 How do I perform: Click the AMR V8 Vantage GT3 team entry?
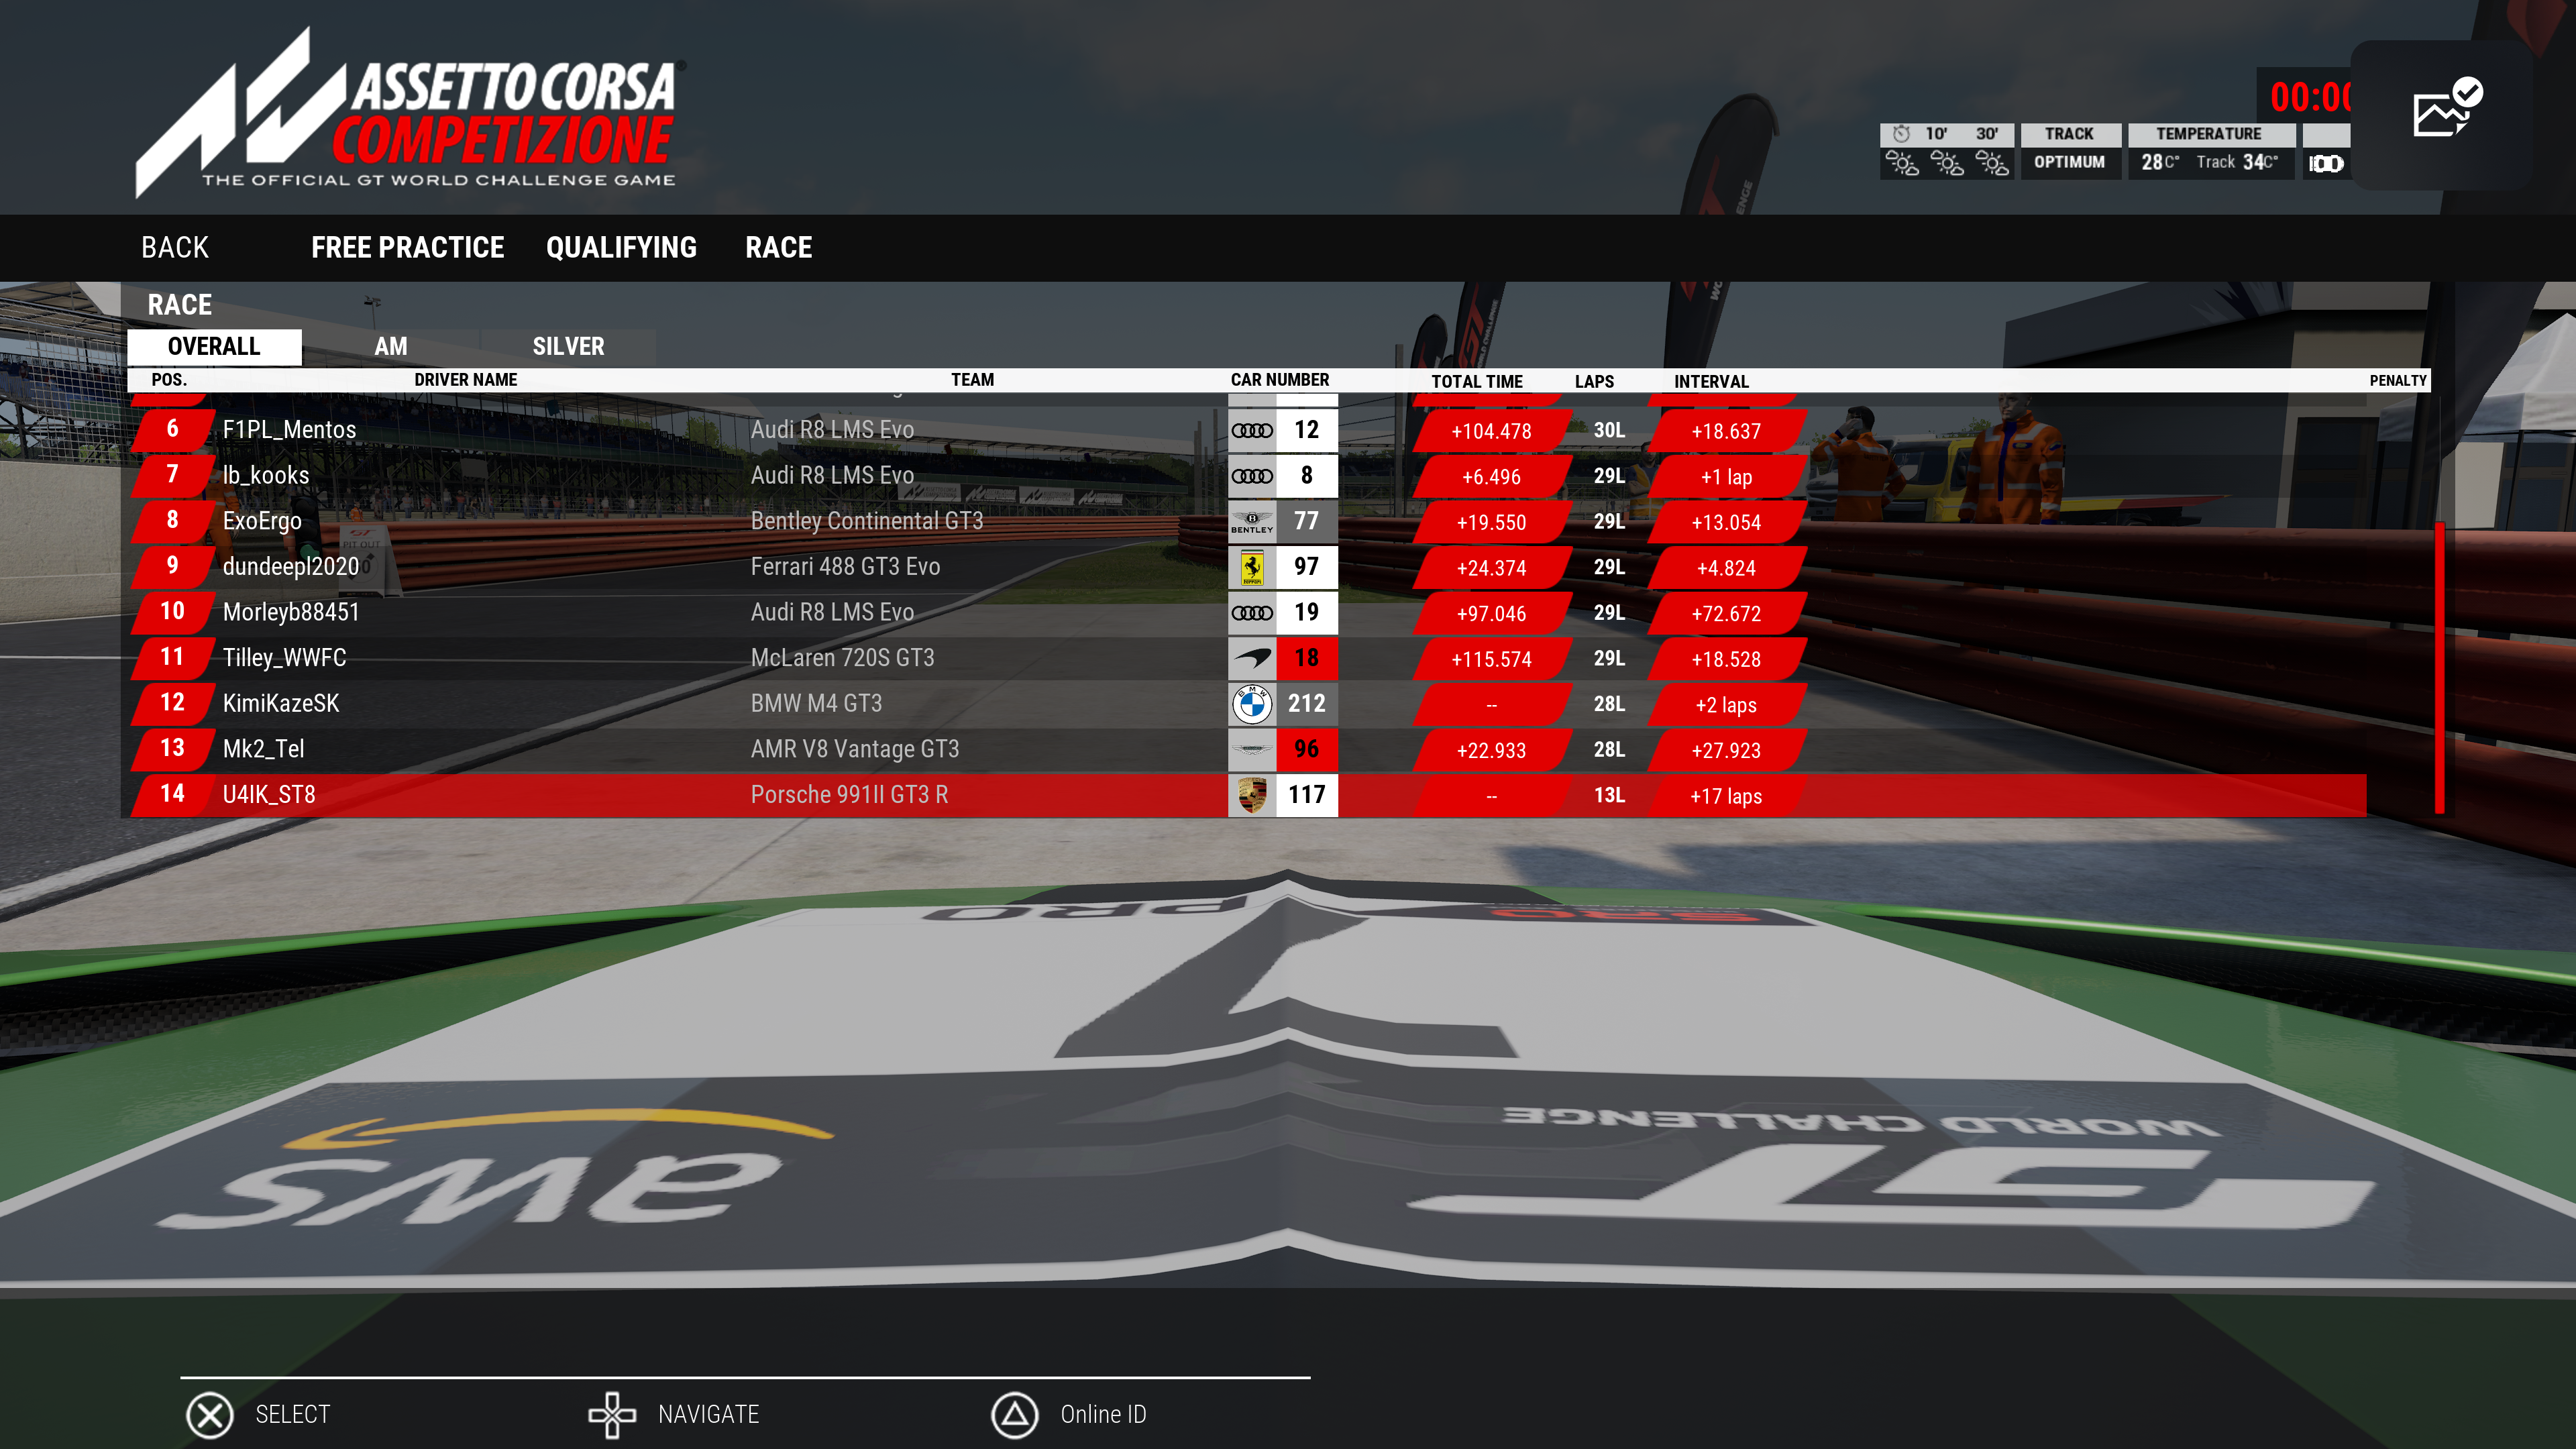click(x=855, y=749)
